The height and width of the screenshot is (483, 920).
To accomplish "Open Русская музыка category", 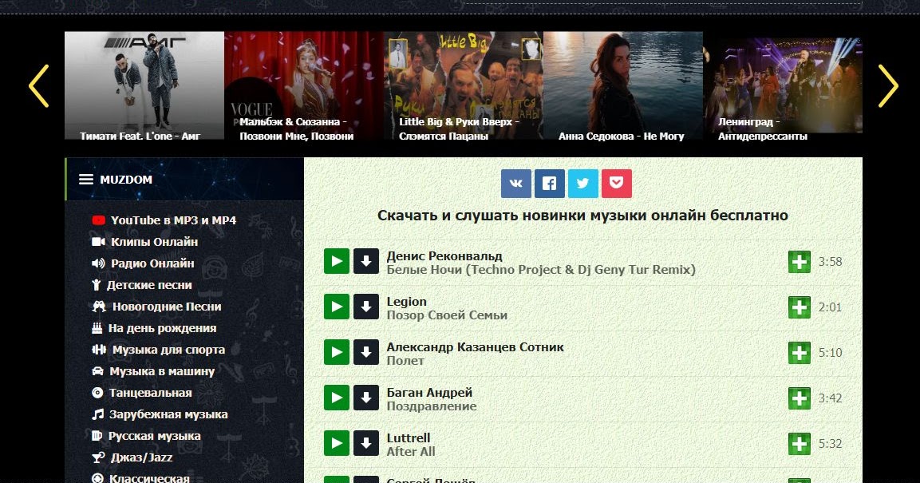I will tap(146, 436).
